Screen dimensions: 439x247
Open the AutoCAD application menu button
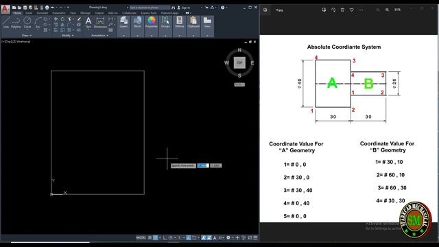(x=5, y=10)
